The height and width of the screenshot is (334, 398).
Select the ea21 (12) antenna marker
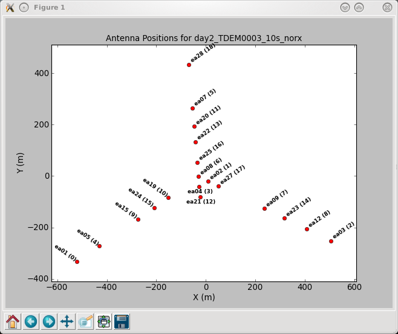(201, 197)
